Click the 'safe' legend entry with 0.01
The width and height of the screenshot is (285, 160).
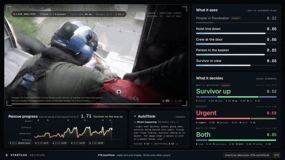[x=248, y=123]
